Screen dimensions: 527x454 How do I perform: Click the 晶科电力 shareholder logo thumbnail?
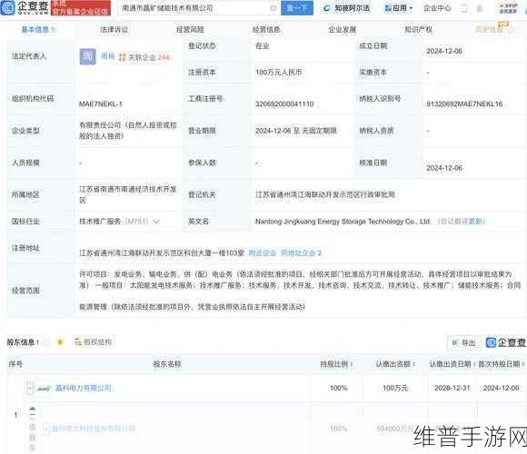point(44,389)
